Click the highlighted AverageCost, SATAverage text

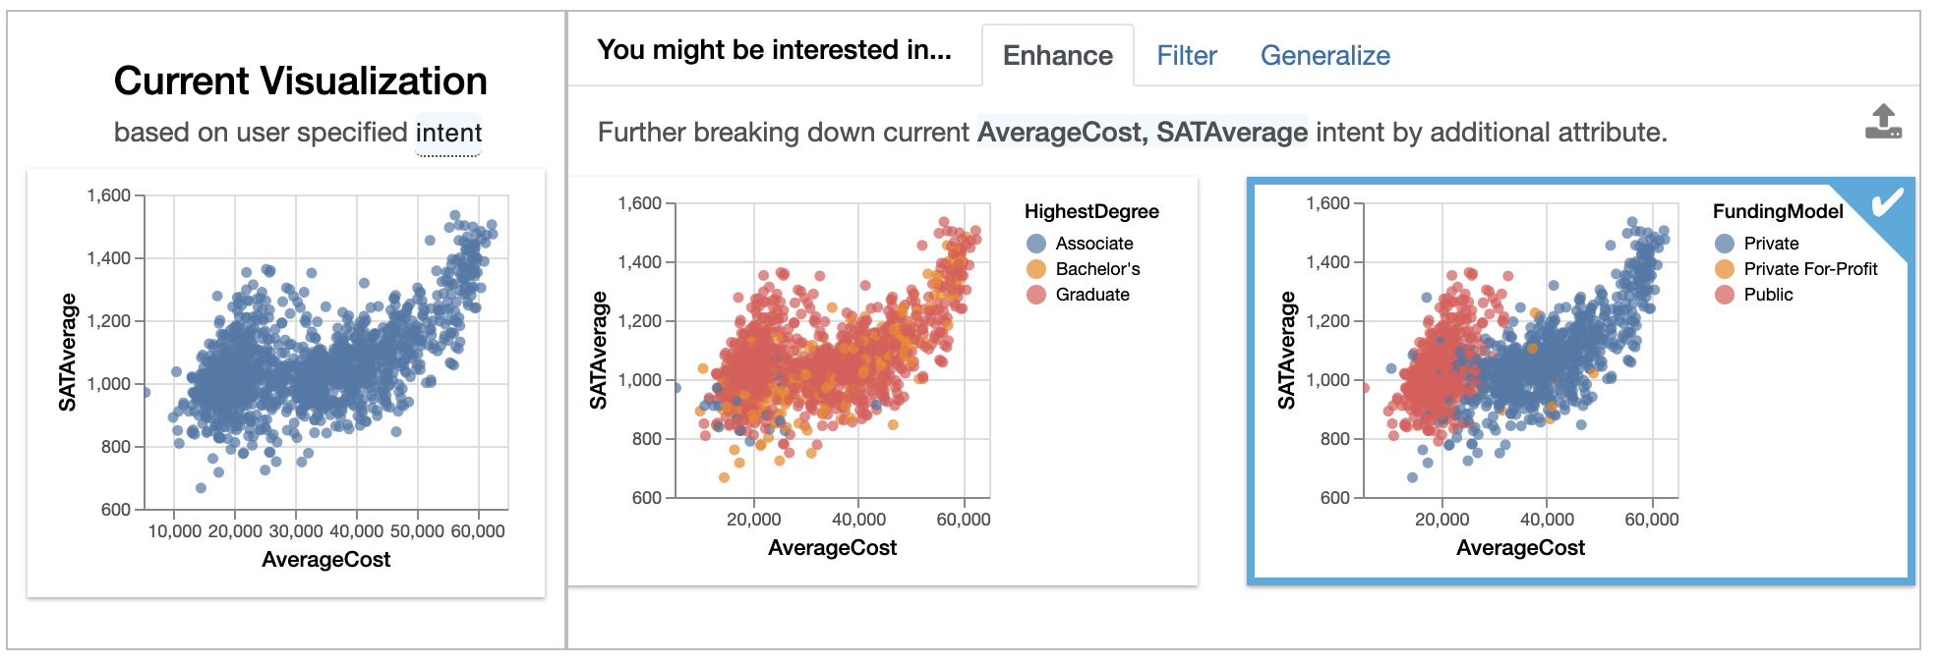[x=1143, y=133]
